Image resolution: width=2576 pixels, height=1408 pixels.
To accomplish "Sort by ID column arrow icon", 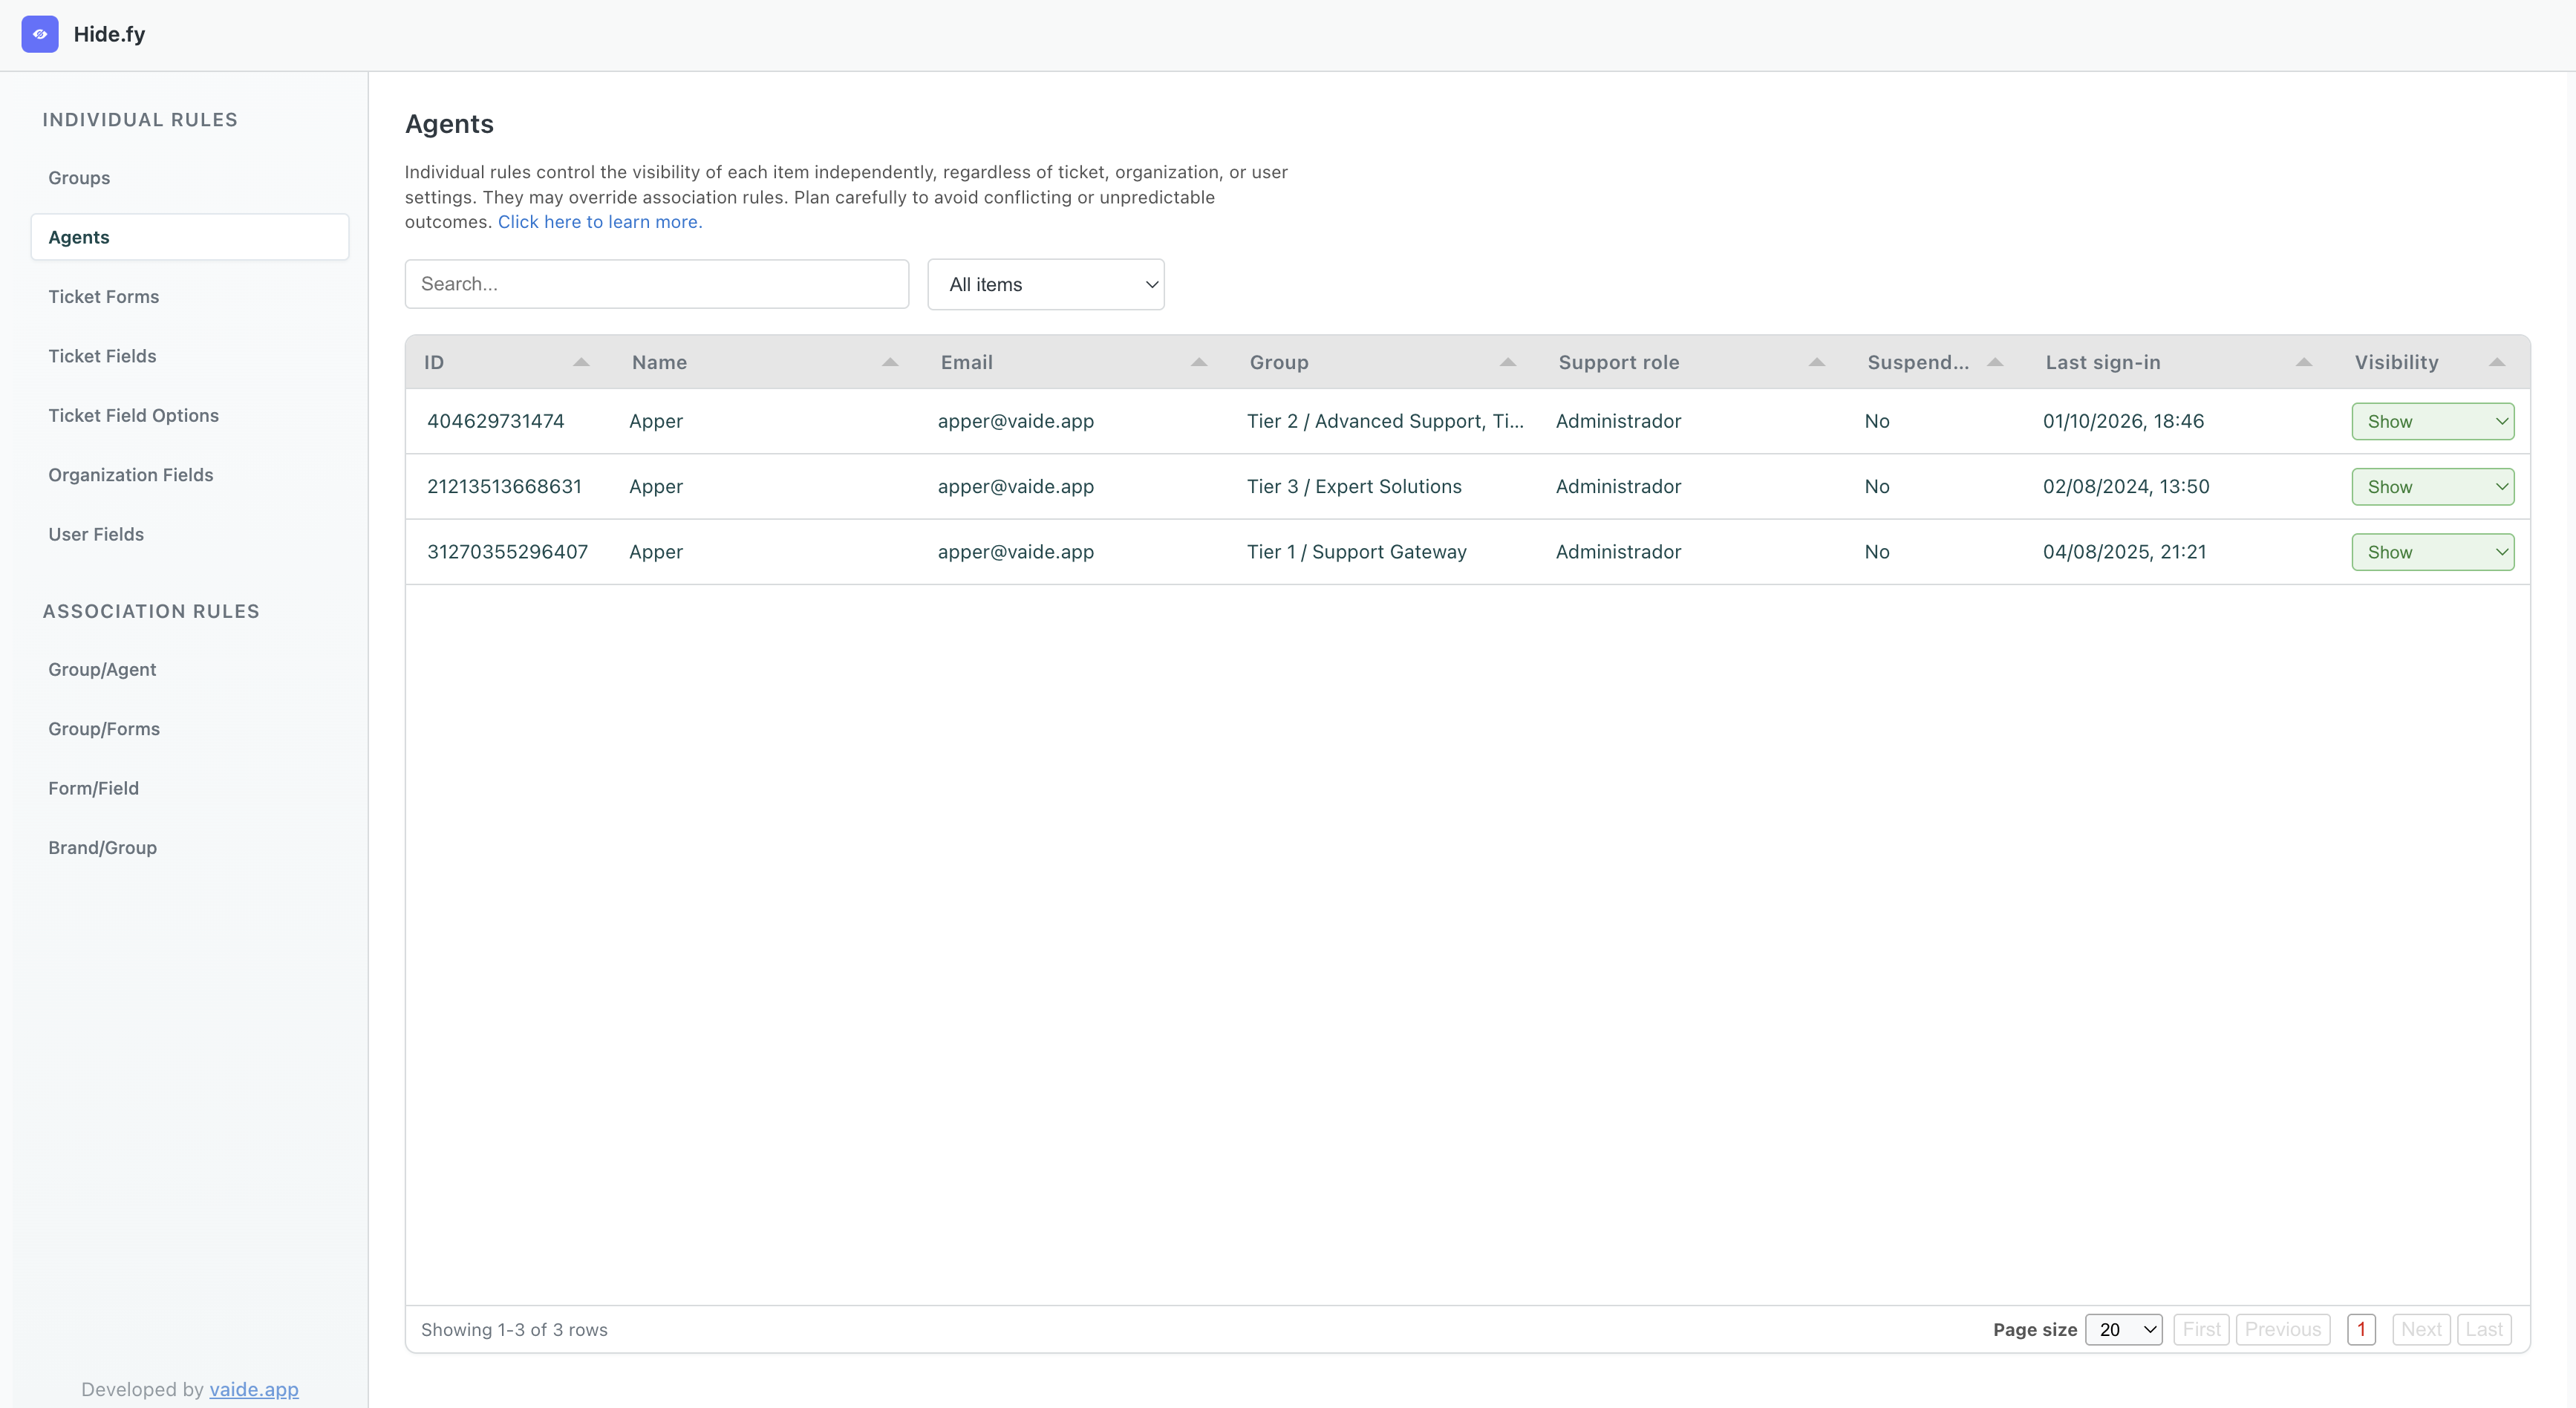I will [581, 362].
